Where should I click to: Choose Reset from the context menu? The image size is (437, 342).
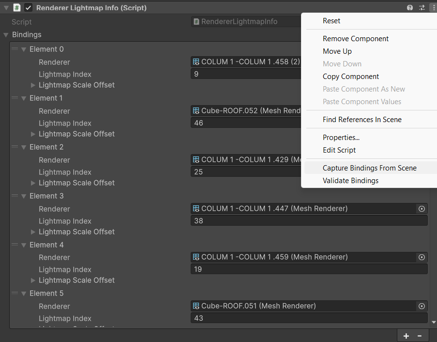[371, 21]
